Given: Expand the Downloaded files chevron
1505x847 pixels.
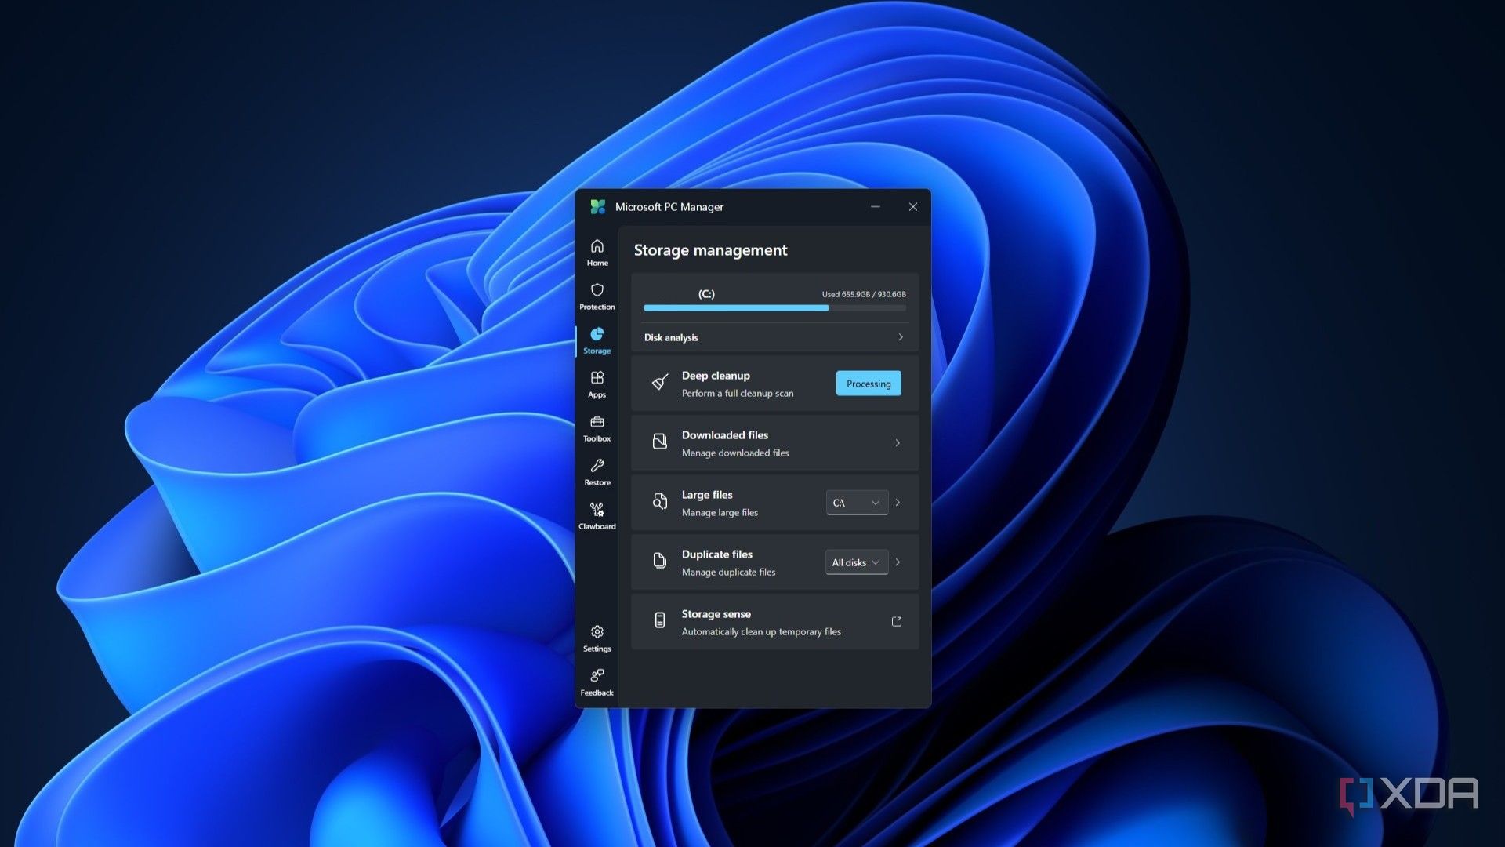Looking at the screenshot, I should [x=898, y=443].
